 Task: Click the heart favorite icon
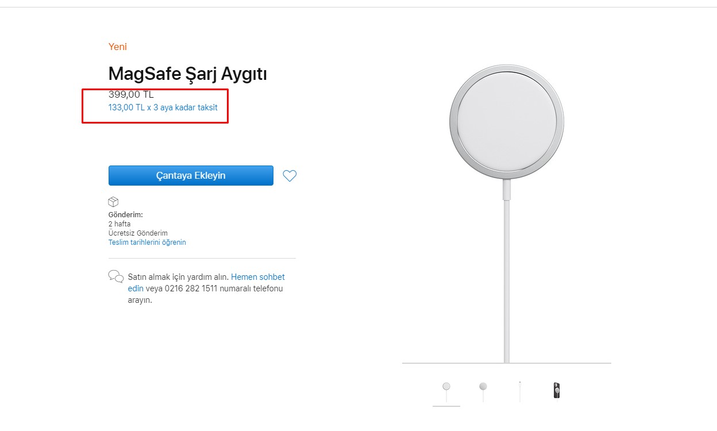290,176
